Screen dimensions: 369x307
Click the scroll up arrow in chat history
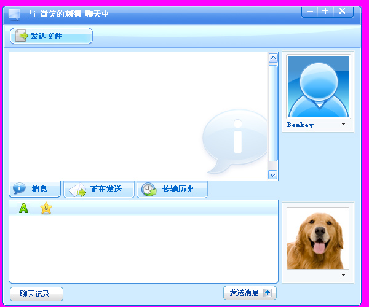tap(273, 58)
